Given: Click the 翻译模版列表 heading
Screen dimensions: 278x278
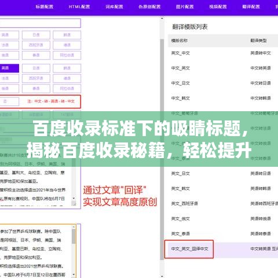Looking at the screenshot, I should 190,27.
